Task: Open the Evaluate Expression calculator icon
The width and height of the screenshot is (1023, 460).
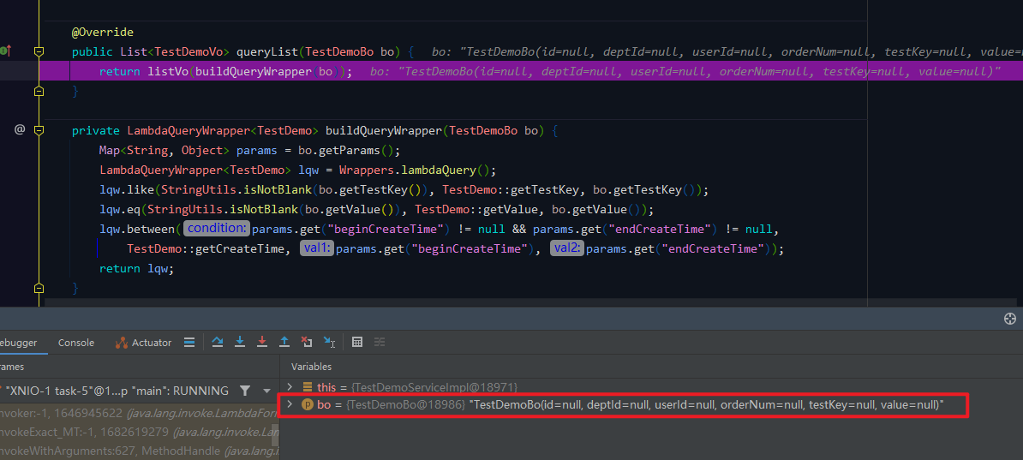Action: [357, 342]
